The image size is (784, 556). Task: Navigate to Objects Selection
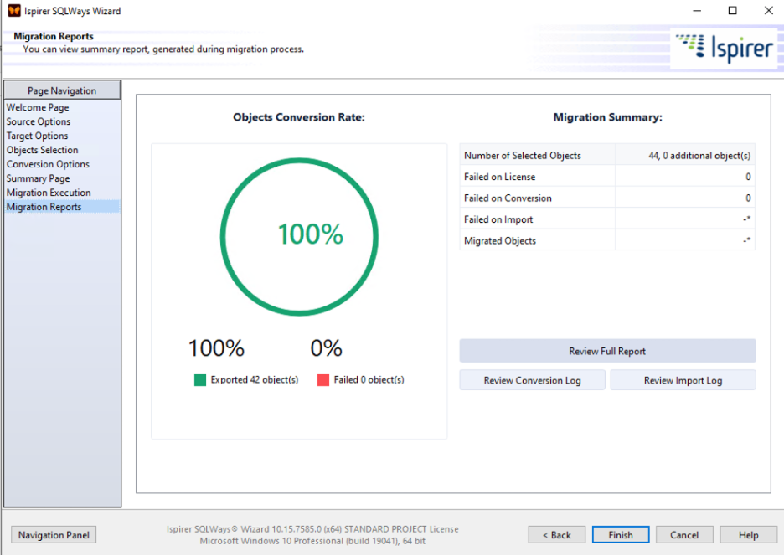42,150
